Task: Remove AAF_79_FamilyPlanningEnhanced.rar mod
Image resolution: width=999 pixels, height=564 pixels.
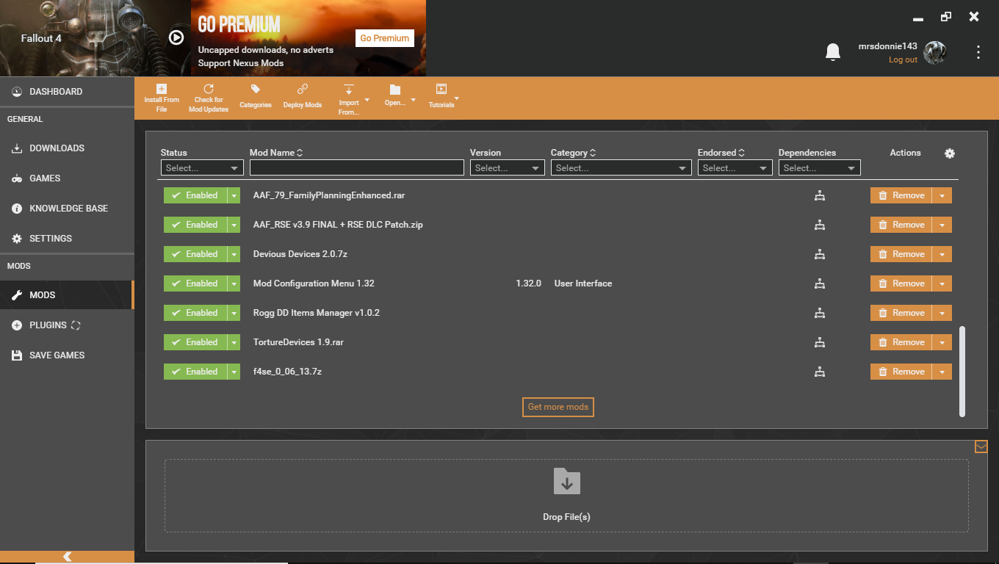Action: point(901,195)
